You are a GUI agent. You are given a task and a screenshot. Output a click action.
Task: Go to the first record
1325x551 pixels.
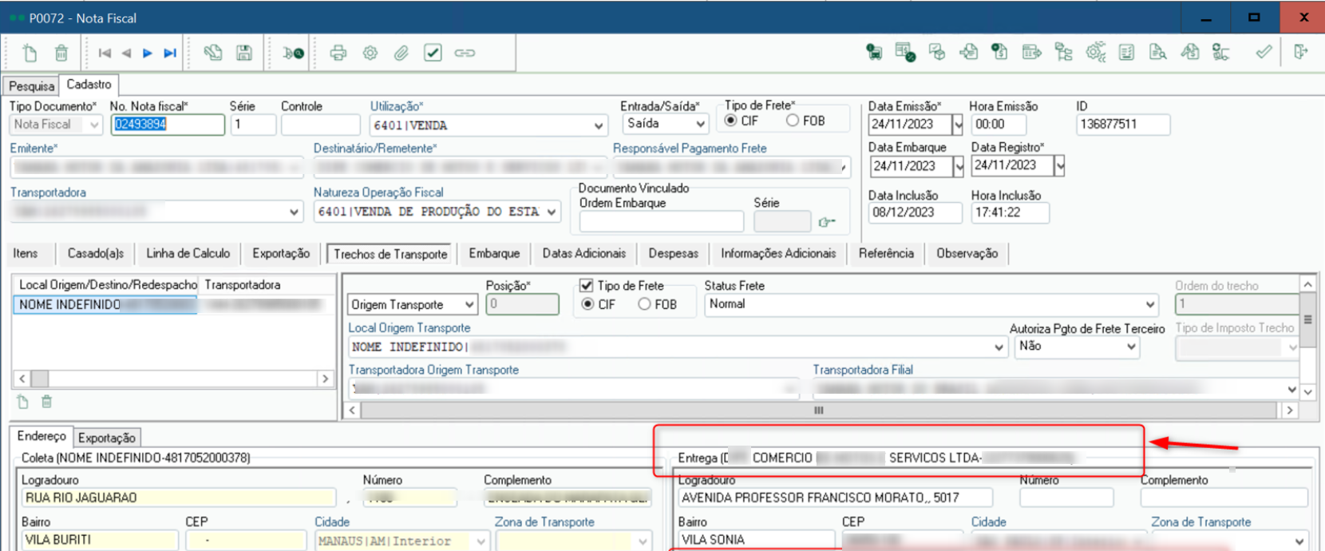point(105,54)
